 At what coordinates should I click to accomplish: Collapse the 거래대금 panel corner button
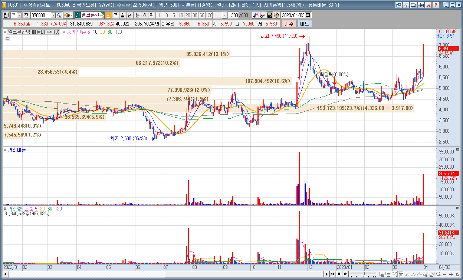coord(457,149)
